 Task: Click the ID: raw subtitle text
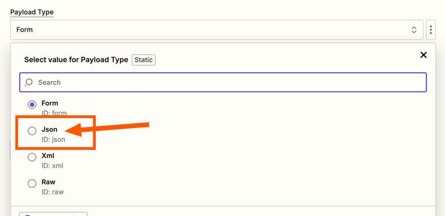coord(53,192)
